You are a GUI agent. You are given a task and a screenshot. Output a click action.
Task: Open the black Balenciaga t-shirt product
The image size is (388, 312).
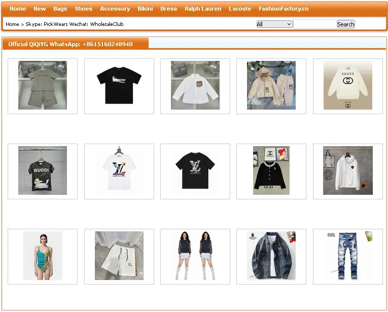[x=119, y=85]
